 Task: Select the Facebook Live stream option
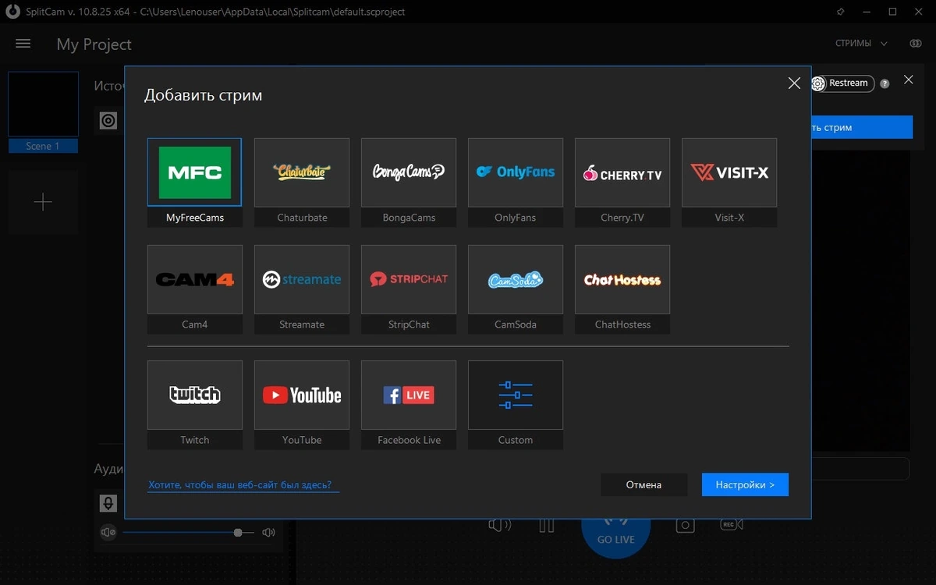point(409,405)
